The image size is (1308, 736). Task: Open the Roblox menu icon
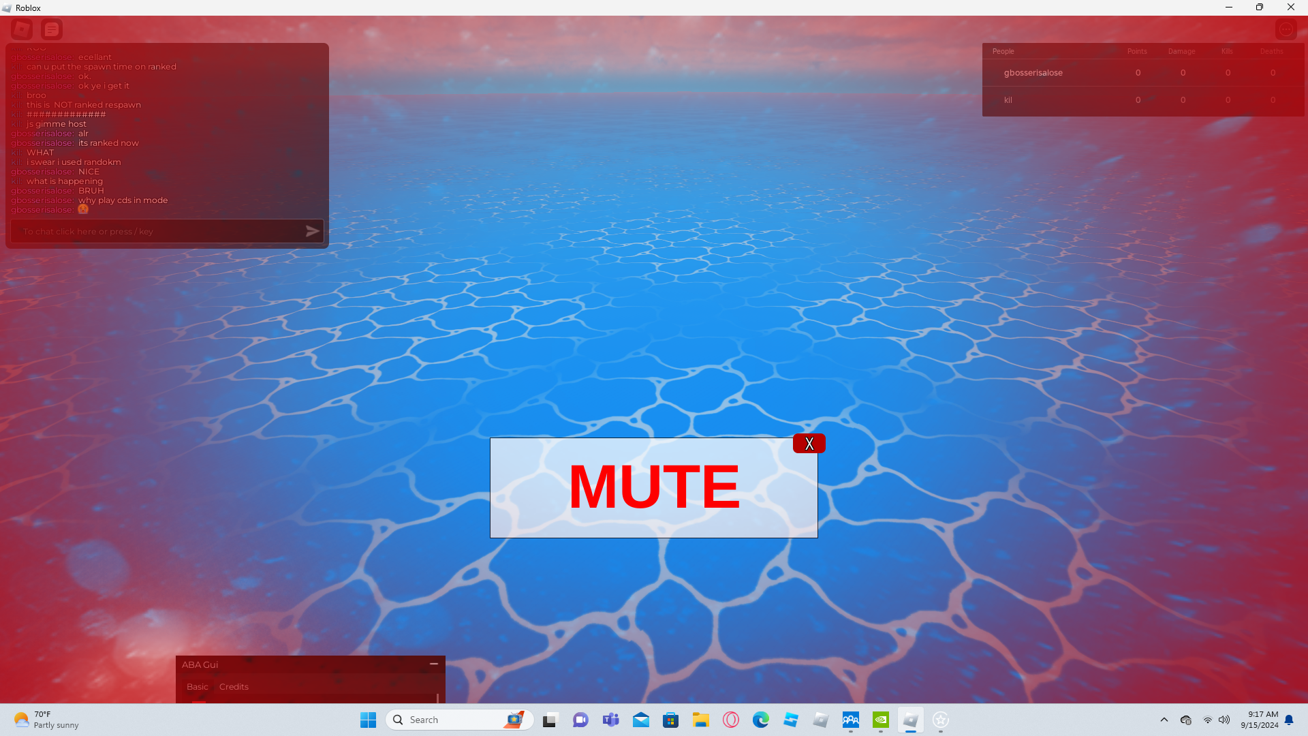coord(22,29)
